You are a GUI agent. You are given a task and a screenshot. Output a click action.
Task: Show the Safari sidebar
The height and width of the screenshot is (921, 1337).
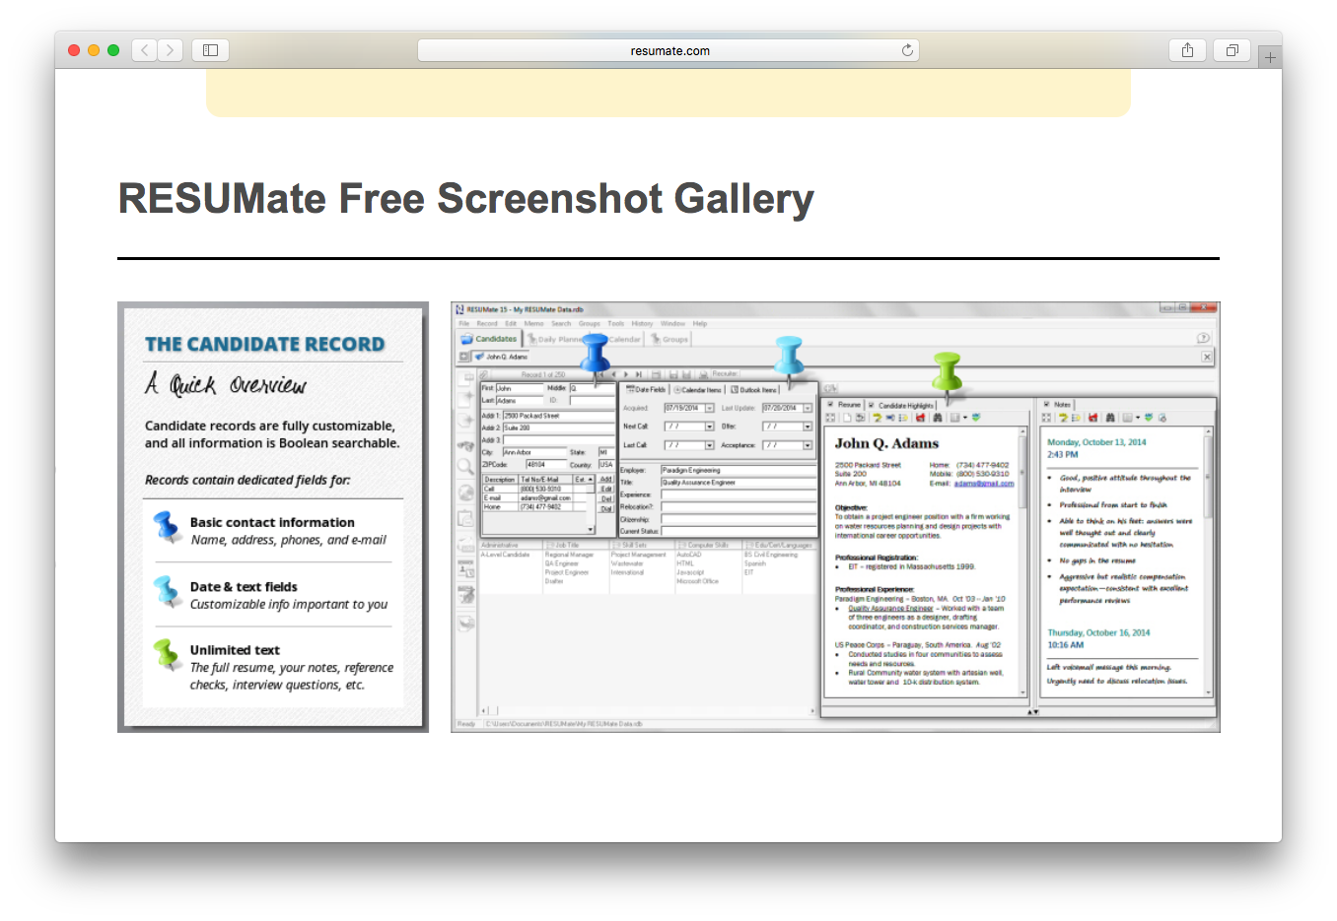[x=210, y=50]
